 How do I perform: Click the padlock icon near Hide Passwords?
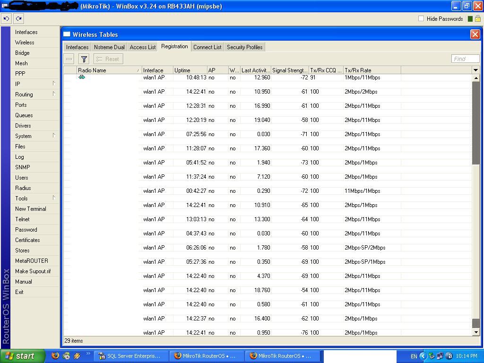tap(477, 18)
